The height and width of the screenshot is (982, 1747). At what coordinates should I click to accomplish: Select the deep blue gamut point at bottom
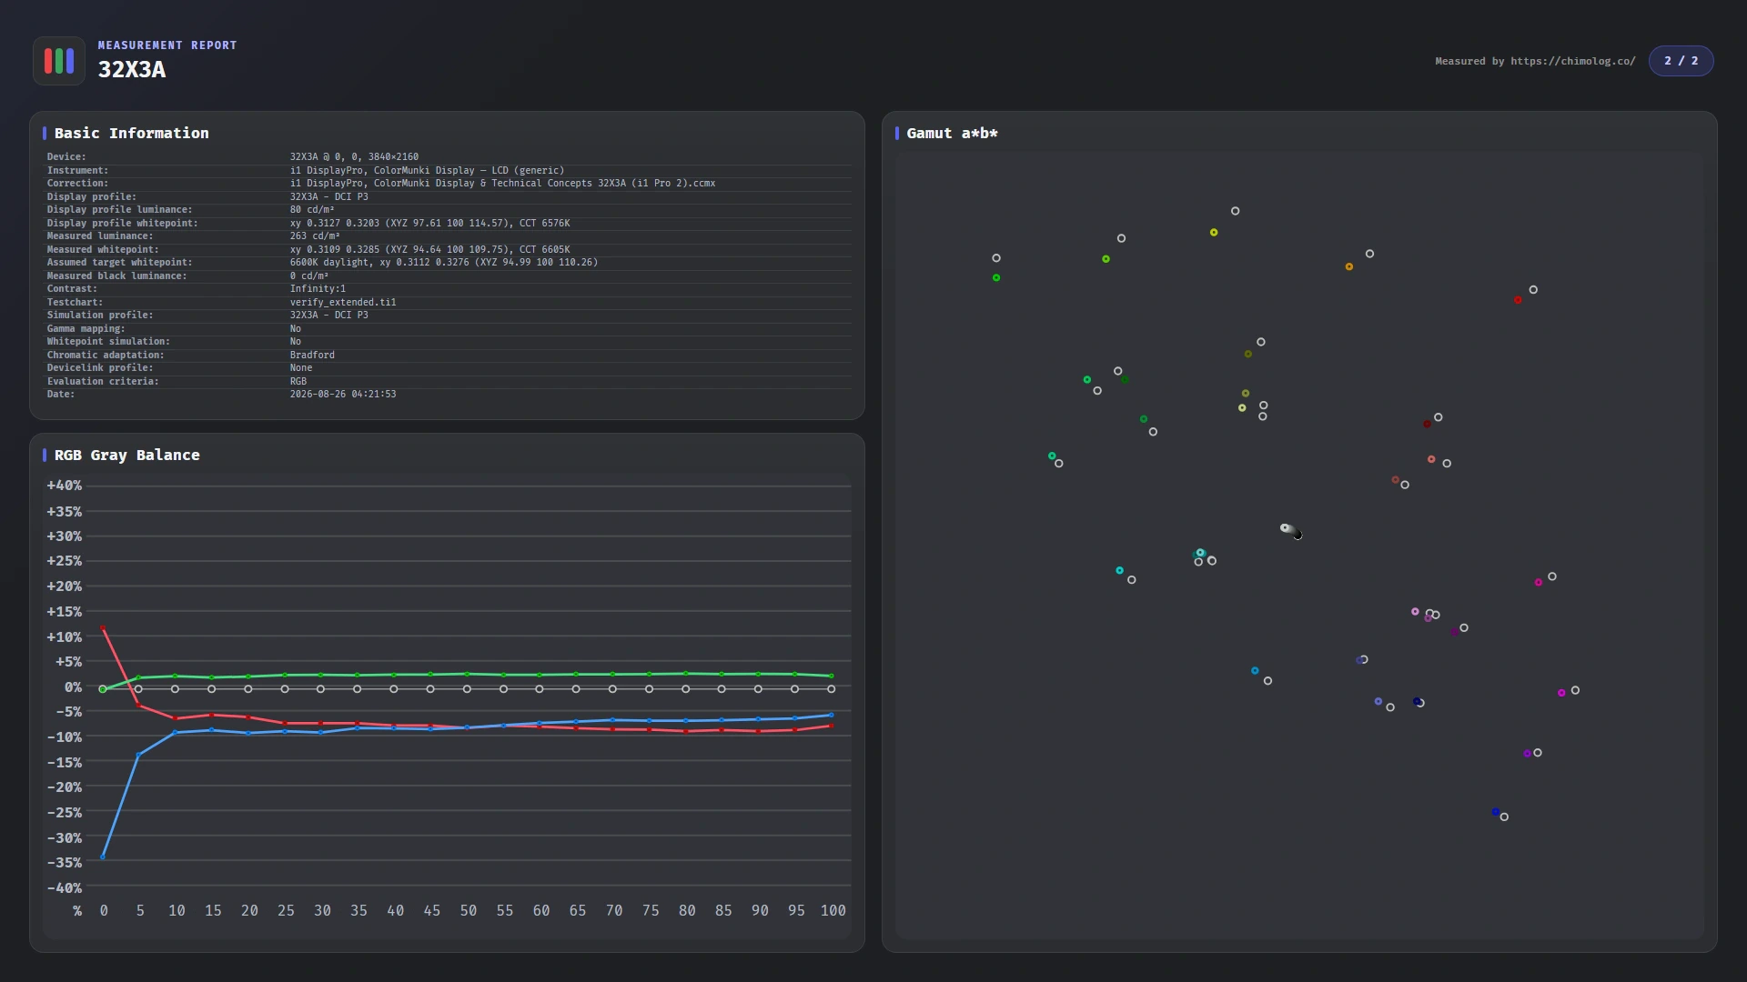pos(1495,812)
